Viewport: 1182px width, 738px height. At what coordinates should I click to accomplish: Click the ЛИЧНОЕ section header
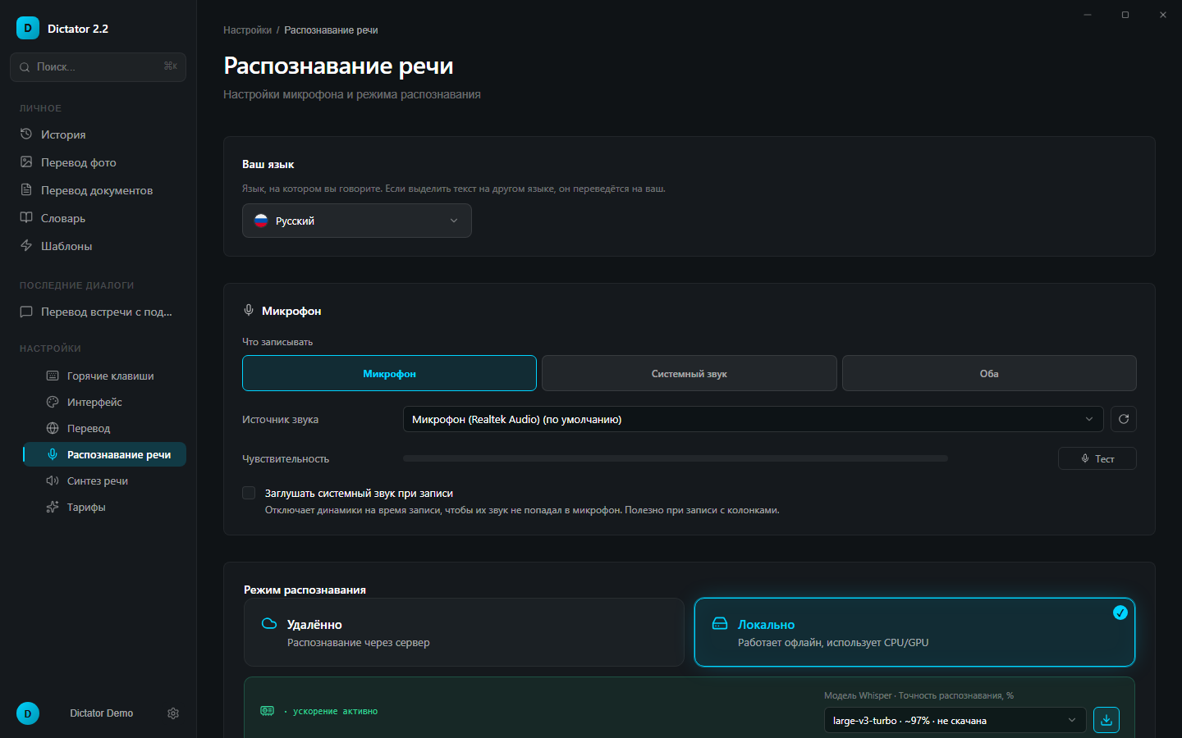click(x=40, y=108)
